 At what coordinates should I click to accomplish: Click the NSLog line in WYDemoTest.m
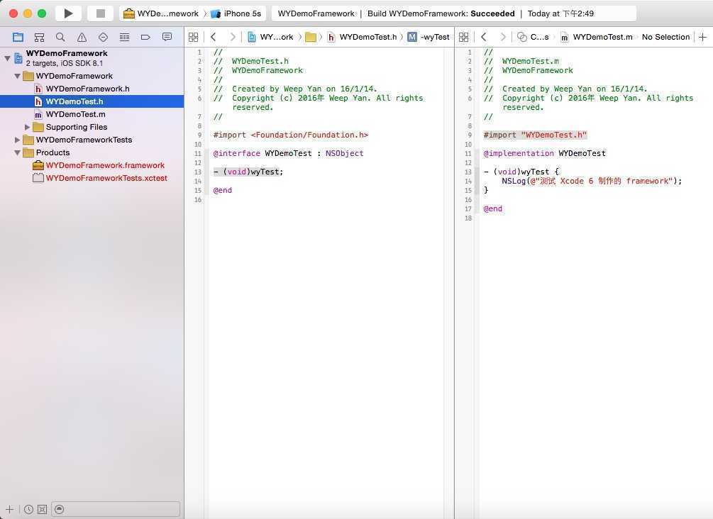tap(592, 181)
